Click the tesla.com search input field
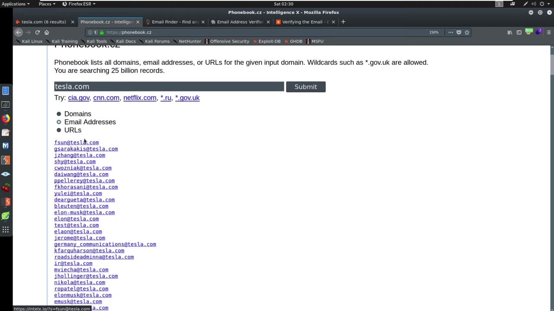This screenshot has width=554, height=311. [169, 87]
